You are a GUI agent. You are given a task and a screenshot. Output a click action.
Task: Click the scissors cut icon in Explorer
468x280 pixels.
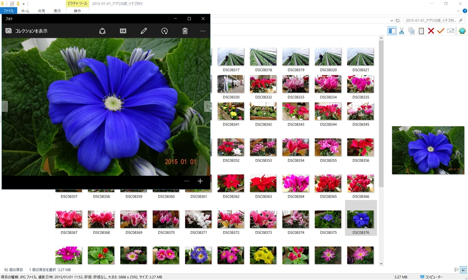pos(401,31)
